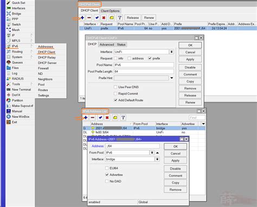Viewport: 257px width, 207px height.
Task: Click the Renew button in DHCPv6 Client toolbar
Action: tap(149, 18)
